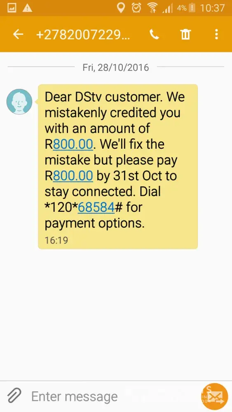Tap the first R800.00 link
Screen dimensions: 232x412
click(x=73, y=144)
